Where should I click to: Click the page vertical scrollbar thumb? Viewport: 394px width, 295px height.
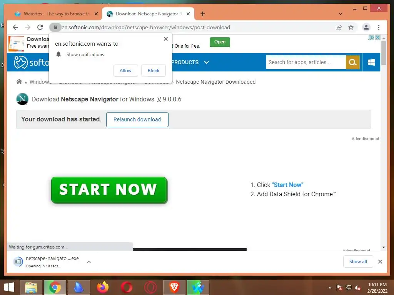point(384,53)
